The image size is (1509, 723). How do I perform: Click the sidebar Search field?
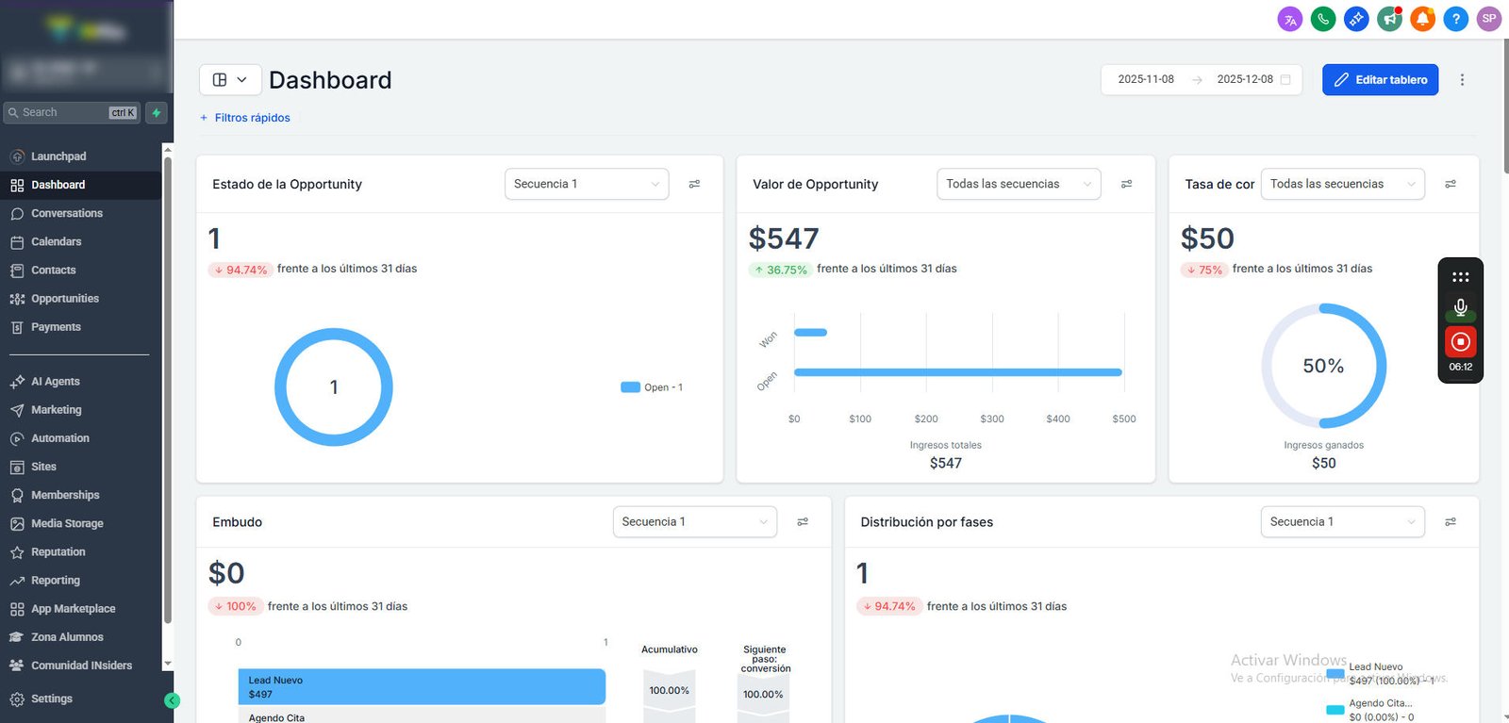point(72,113)
